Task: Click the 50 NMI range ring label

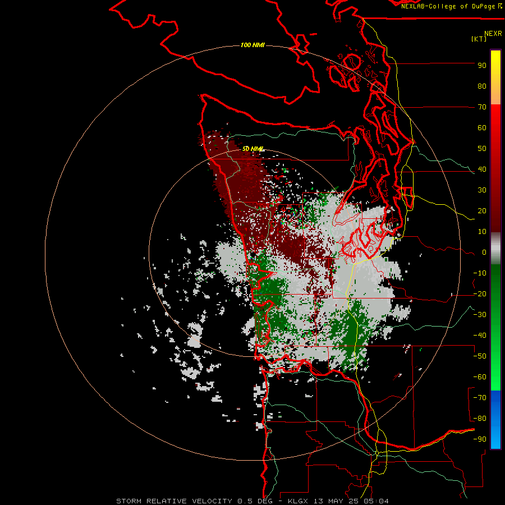Action: (253, 149)
